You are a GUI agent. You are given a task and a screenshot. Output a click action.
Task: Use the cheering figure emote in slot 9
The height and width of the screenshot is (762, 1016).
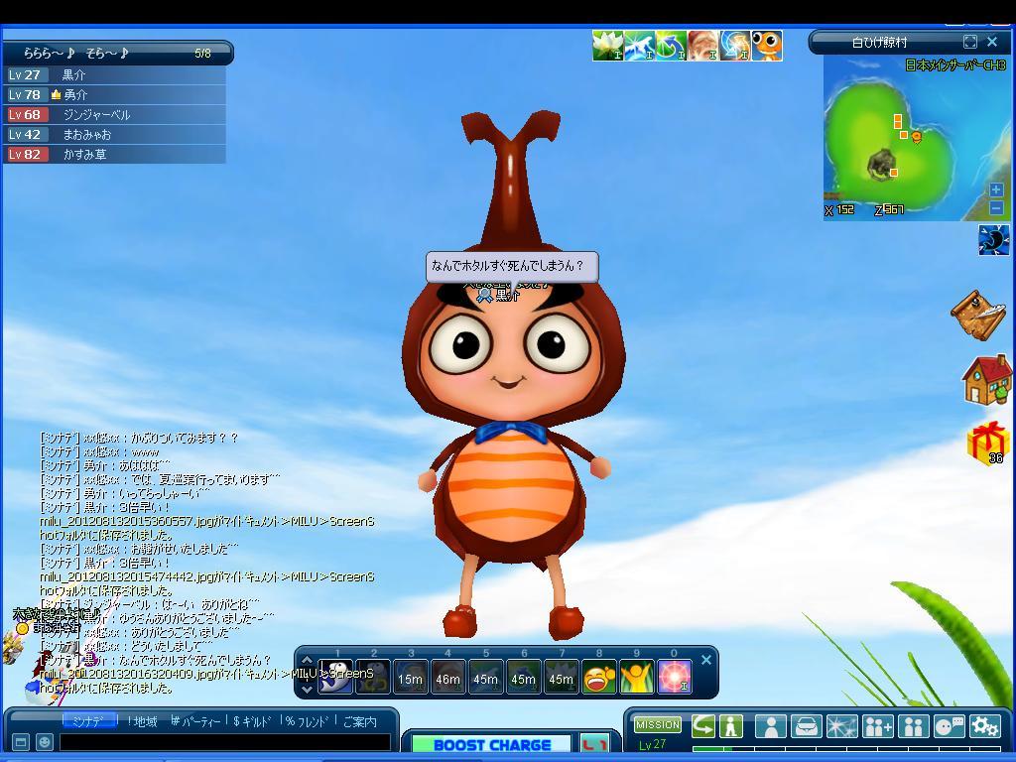click(636, 677)
